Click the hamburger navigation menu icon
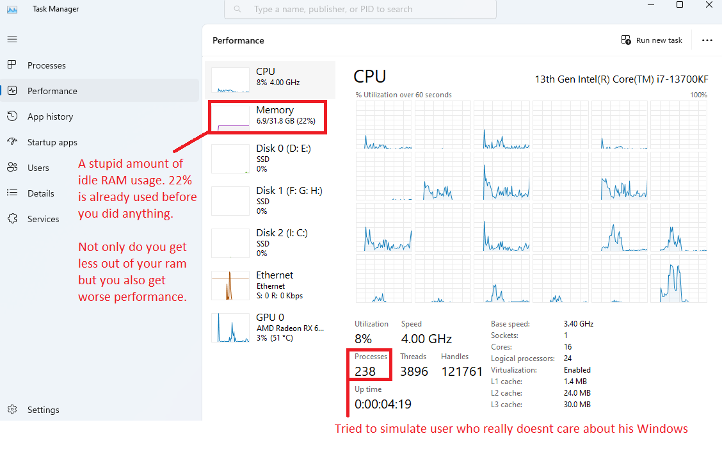Viewport: 722px width, 452px height. pyautogui.click(x=12, y=39)
